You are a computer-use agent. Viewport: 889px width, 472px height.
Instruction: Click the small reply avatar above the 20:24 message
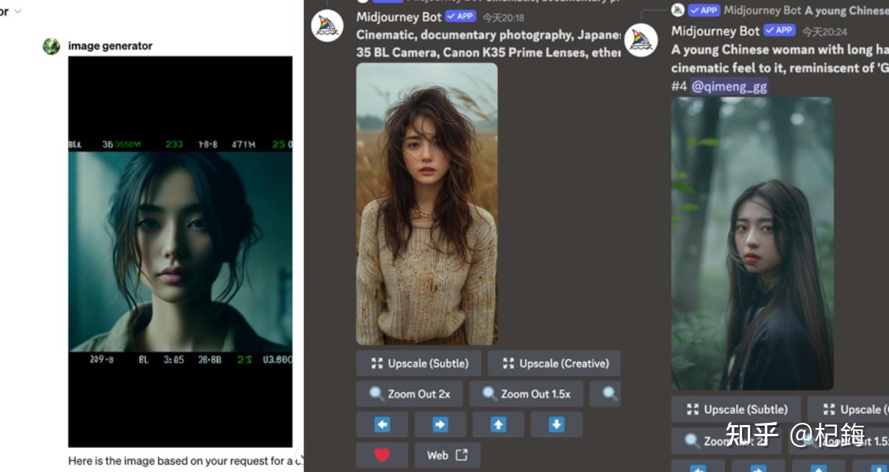pyautogui.click(x=677, y=10)
